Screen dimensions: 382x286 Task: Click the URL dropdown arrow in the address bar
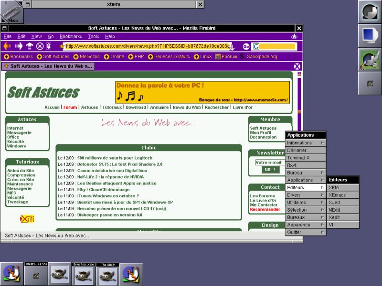pos(232,47)
